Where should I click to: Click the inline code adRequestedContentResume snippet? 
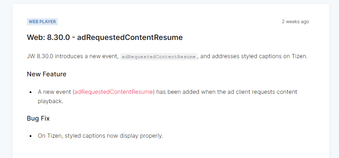(159, 57)
